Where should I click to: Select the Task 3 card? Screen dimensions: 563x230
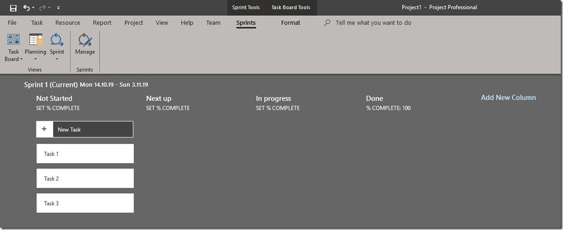point(85,203)
